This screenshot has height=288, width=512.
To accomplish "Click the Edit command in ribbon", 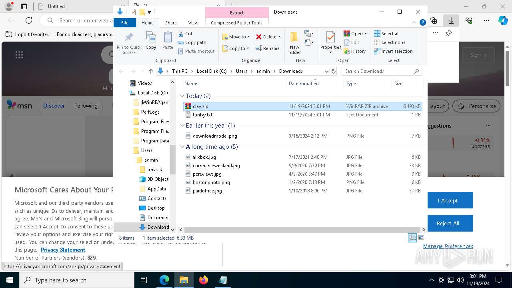I will click(352, 42).
